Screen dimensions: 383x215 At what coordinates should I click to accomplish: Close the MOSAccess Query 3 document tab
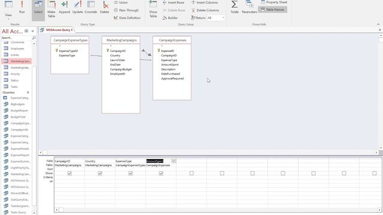(x=380, y=30)
